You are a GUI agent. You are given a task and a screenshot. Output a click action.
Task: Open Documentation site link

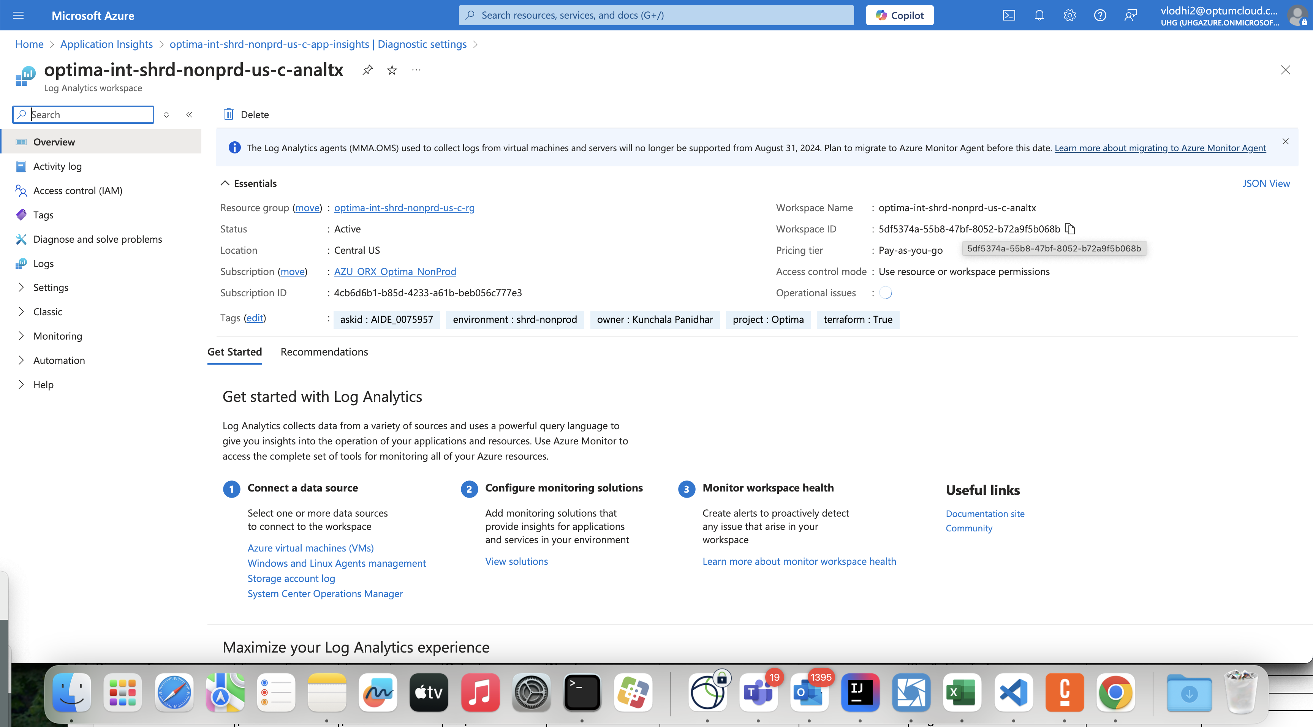coord(985,514)
